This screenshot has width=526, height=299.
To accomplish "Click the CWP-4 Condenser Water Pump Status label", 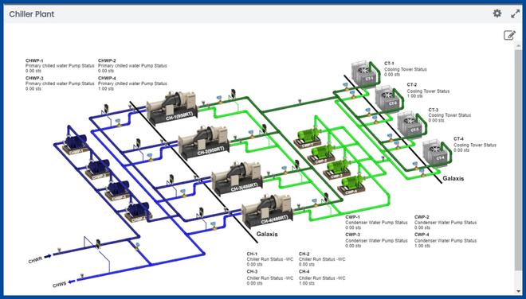I will pos(446,240).
